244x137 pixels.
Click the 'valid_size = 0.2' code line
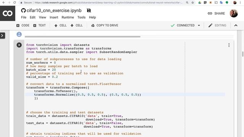coord(42,77)
